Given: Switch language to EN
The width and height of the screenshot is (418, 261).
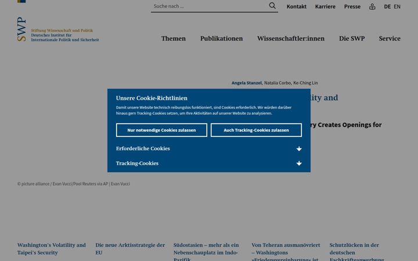Looking at the screenshot, I should pyautogui.click(x=397, y=6).
